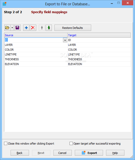Select the LAYER target cell

pyautogui.click(x=99, y=45)
